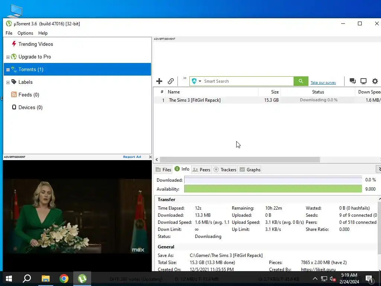Click in the Smart Search field
This screenshot has width=381, height=286.
[x=248, y=81]
